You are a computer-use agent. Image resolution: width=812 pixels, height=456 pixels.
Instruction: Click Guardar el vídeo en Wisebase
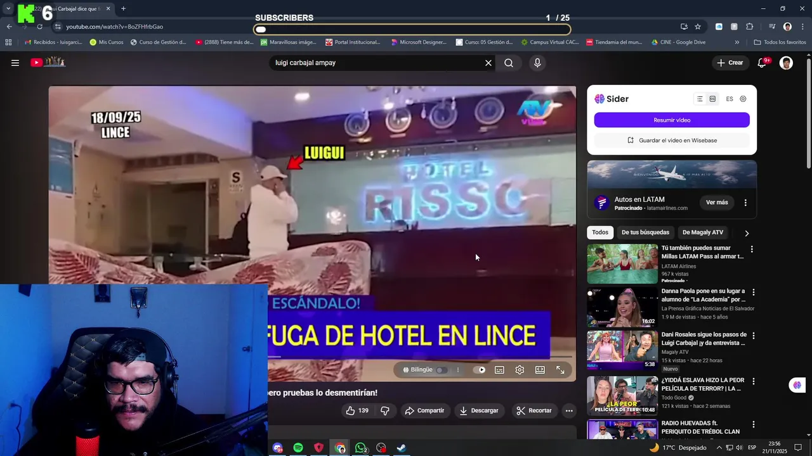tap(672, 141)
